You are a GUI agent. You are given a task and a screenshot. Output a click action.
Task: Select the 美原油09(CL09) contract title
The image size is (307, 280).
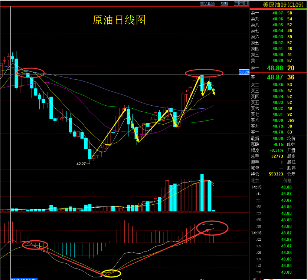(283, 5)
